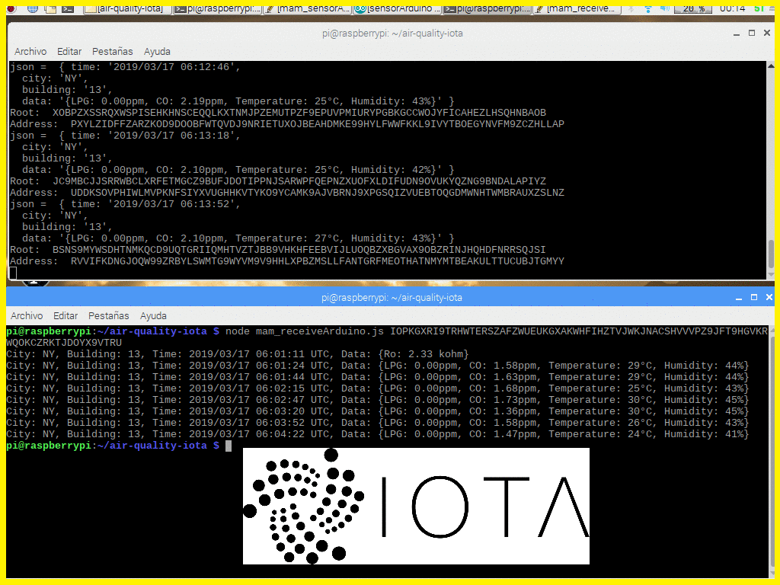
Task: Click json time '2019/03/17 06:13:18' line
Action: (x=125, y=136)
